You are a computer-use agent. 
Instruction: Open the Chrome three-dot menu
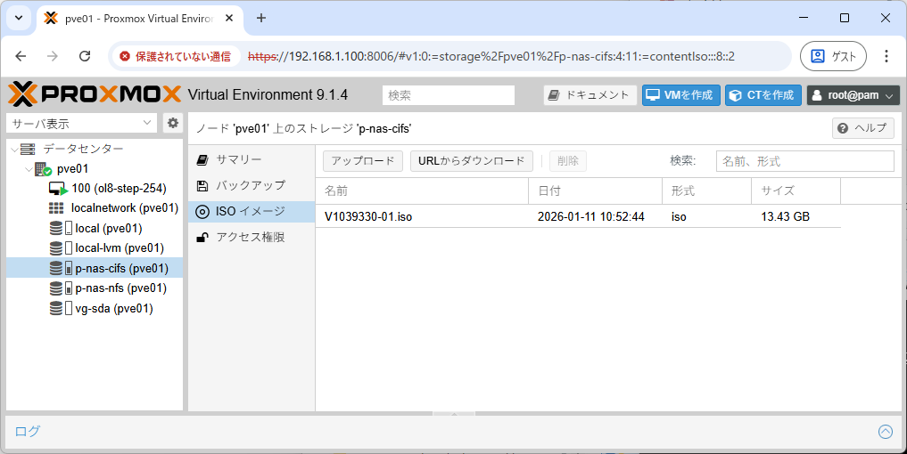(x=886, y=56)
